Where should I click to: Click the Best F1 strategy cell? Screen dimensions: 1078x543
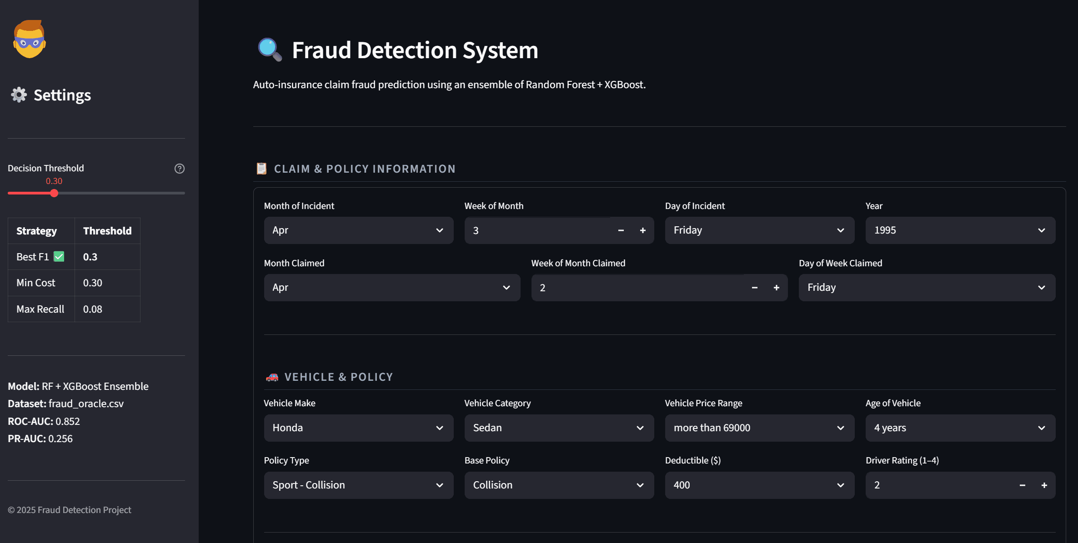41,257
